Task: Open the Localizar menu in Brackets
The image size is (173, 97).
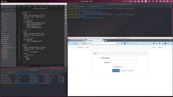Action: tap(29, 6)
